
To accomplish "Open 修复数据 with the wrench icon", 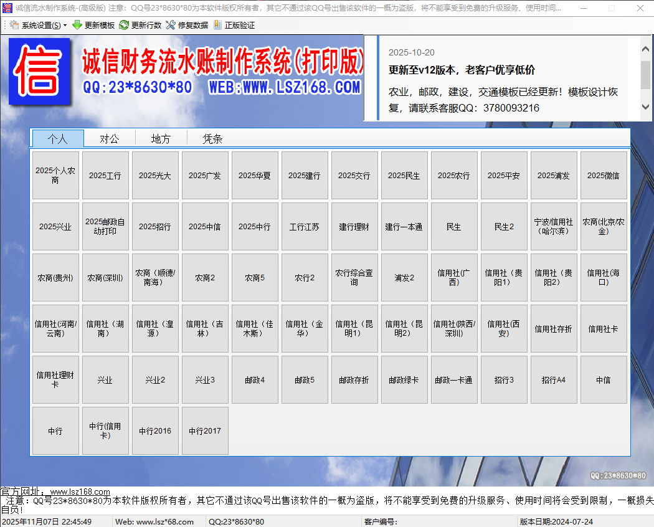I will click(x=171, y=26).
